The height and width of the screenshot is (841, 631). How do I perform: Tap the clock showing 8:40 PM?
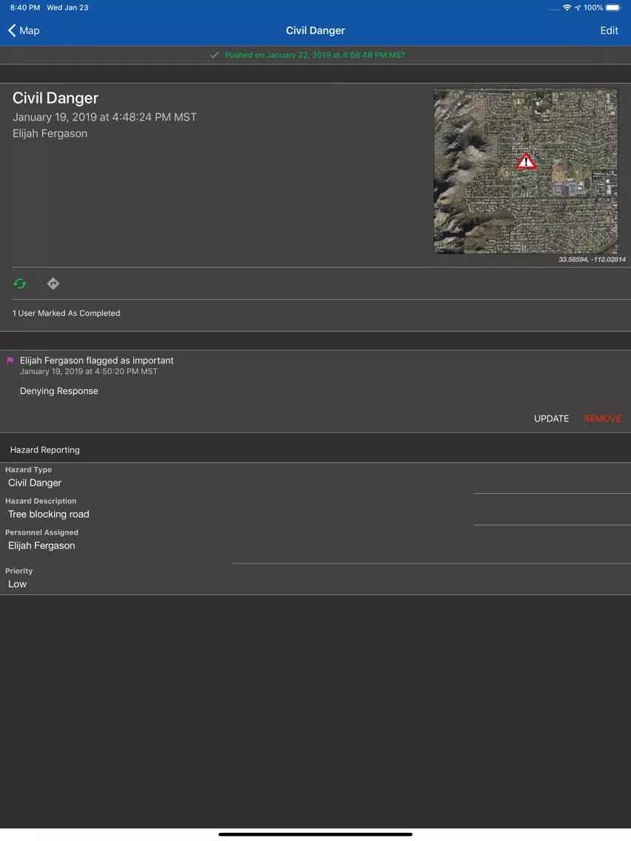pyautogui.click(x=25, y=7)
